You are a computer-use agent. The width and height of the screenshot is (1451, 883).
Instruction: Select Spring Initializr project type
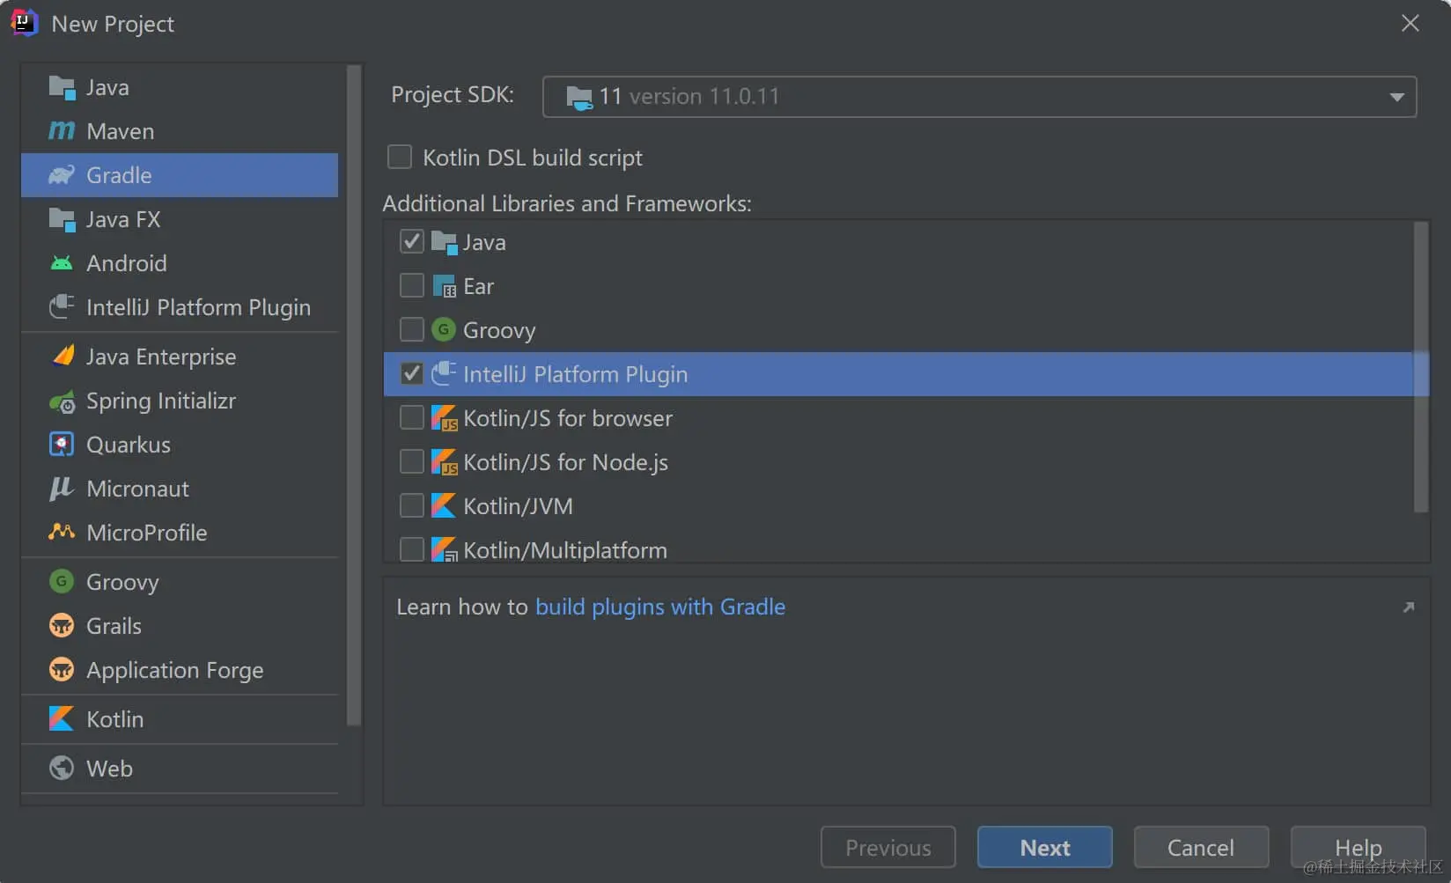point(180,401)
